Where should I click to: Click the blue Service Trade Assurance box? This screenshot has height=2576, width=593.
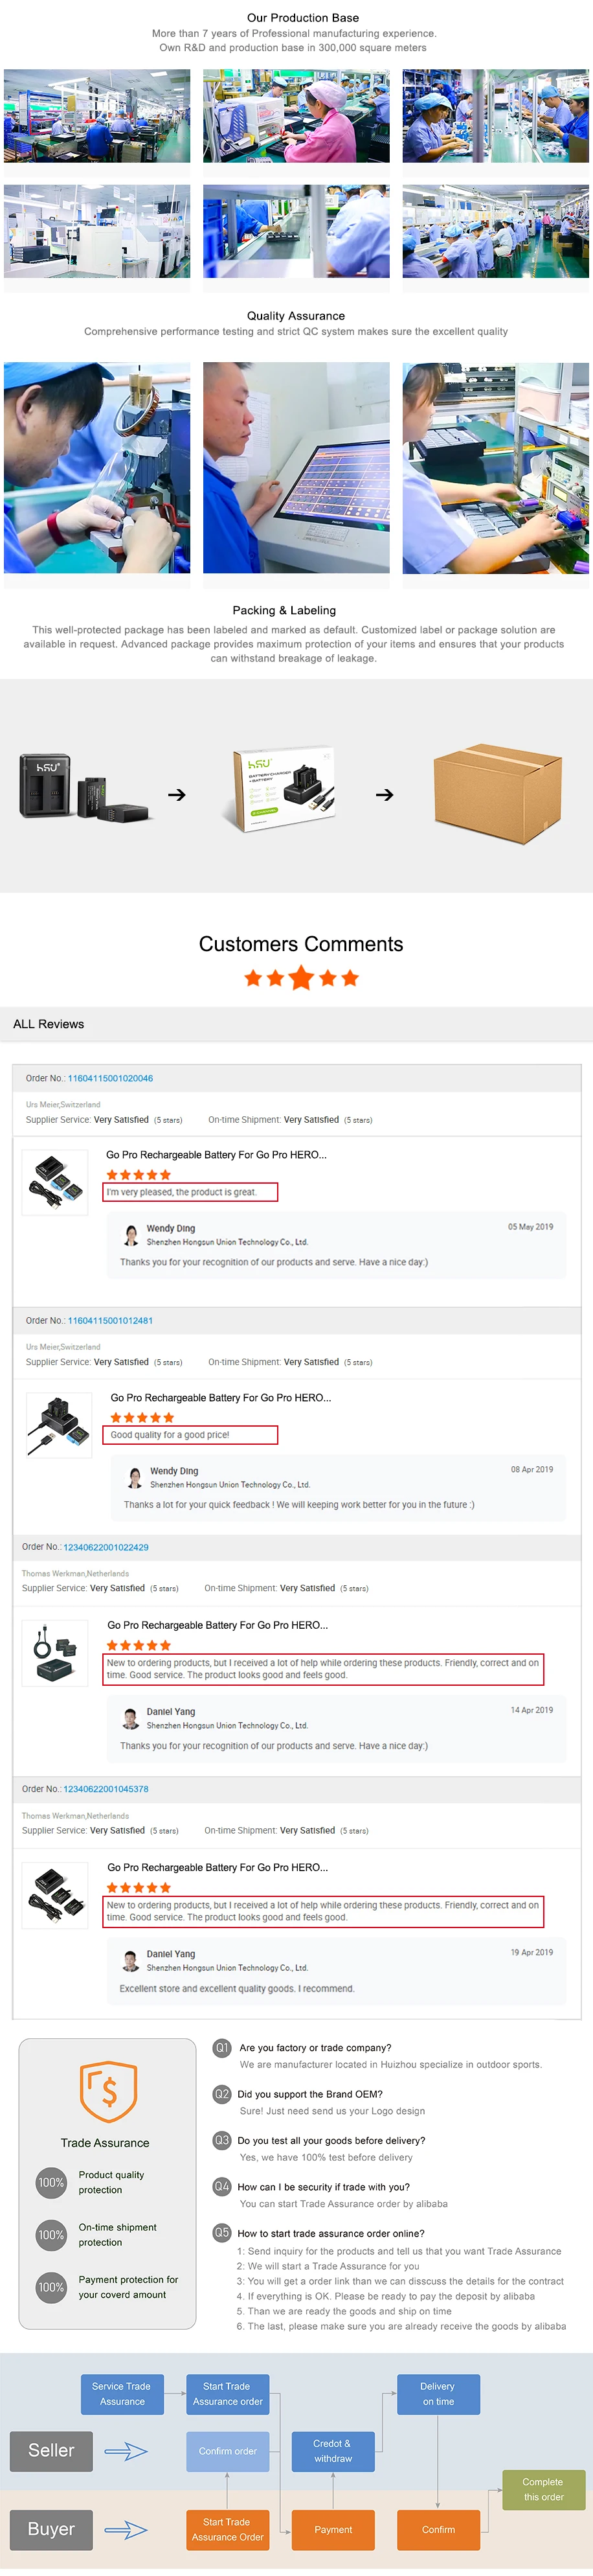122,2393
